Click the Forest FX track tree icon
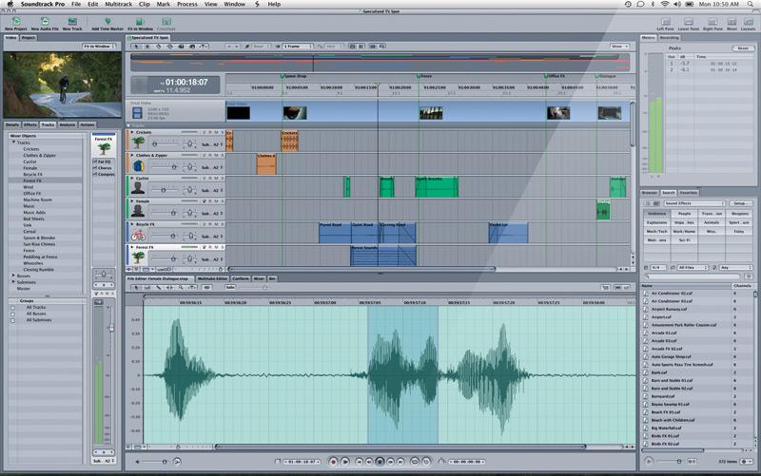Image resolution: width=761 pixels, height=476 pixels. coord(138,257)
